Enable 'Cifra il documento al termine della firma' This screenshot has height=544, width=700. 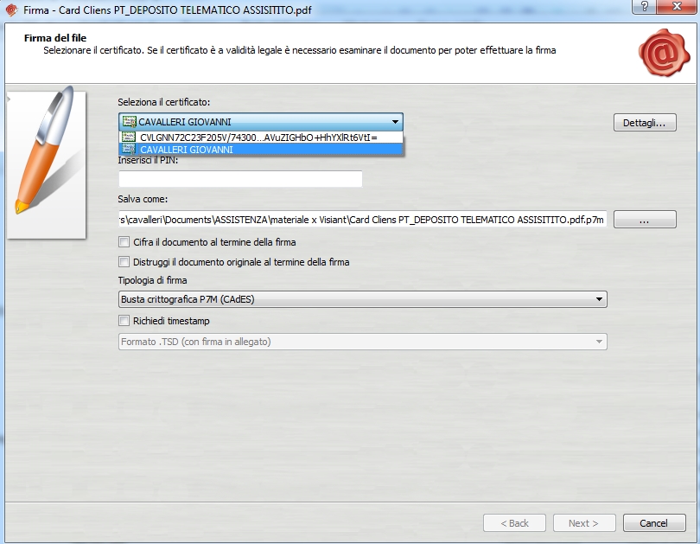tap(124, 242)
